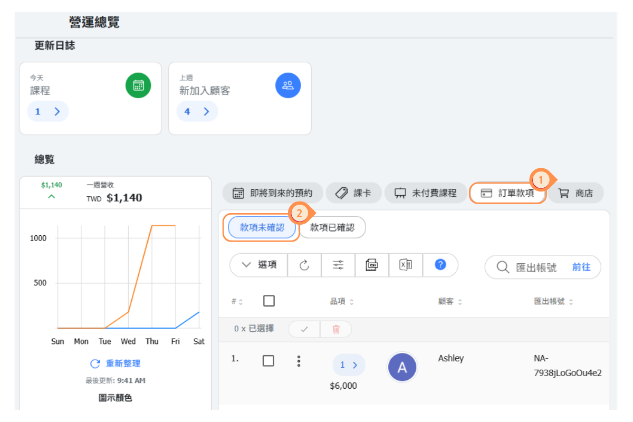Click the 前往 go button in search box
Image resolution: width=633 pixels, height=422 pixels.
pyautogui.click(x=581, y=267)
